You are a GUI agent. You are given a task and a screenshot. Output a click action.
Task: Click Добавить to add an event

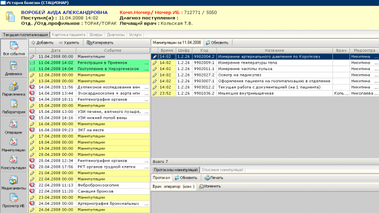click(43, 42)
